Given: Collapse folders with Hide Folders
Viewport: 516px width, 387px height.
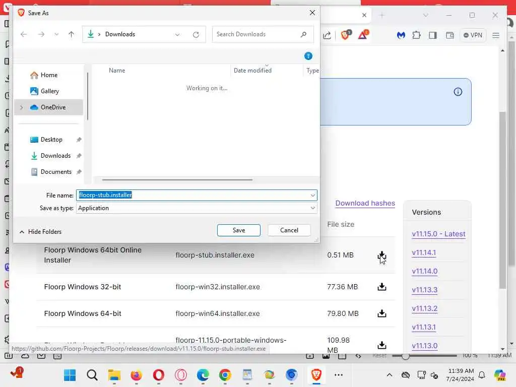Looking at the screenshot, I should point(40,232).
